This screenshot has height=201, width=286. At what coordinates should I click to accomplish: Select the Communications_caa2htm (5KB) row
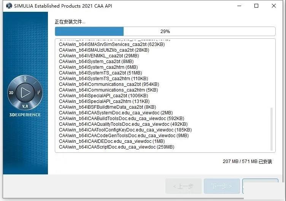point(108,90)
